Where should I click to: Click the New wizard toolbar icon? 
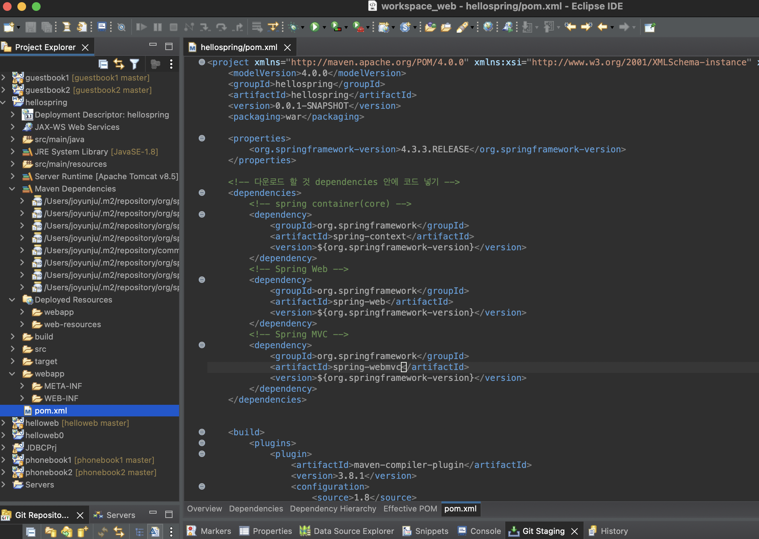point(9,27)
